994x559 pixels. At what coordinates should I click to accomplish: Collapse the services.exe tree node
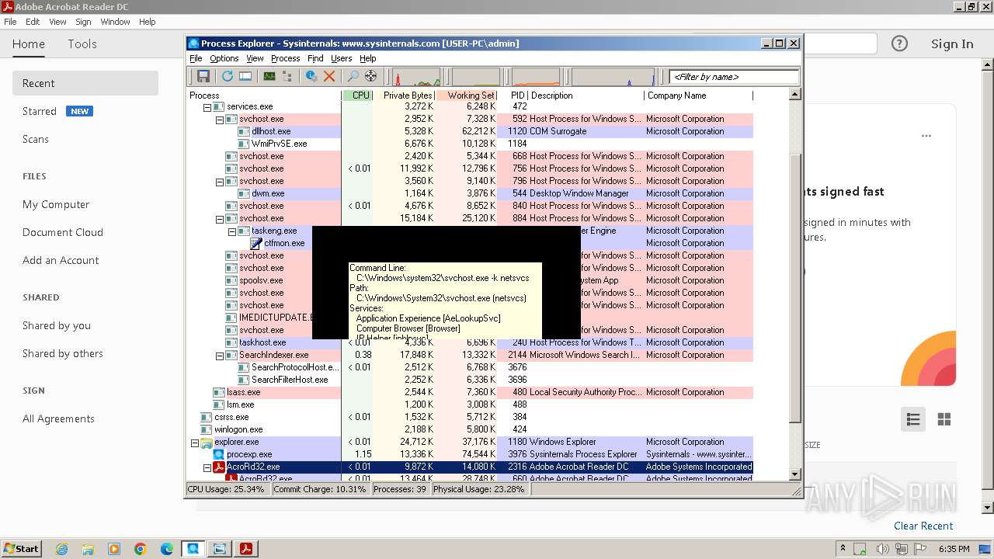coord(207,107)
